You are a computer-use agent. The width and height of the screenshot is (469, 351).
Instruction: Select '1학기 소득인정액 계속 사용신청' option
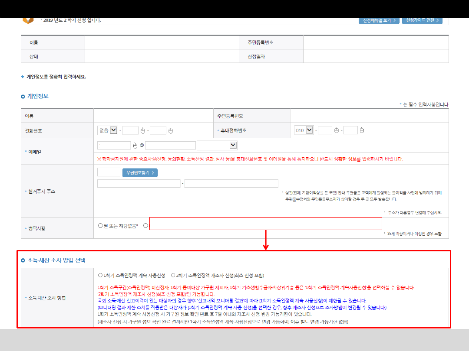click(x=101, y=275)
